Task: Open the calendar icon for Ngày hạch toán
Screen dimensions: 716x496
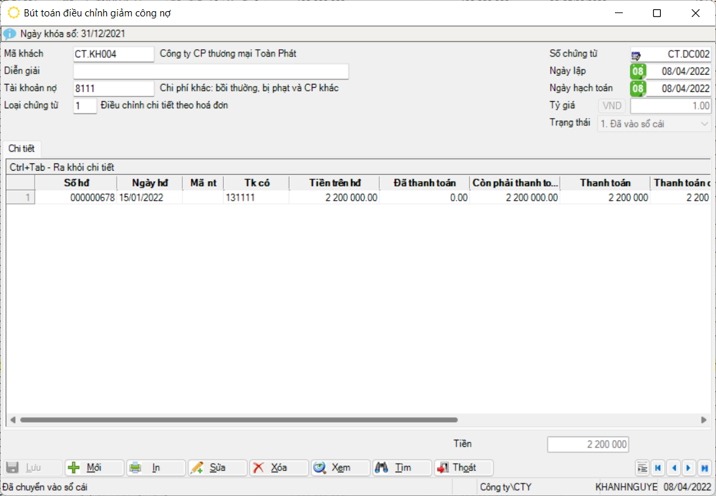Action: pyautogui.click(x=638, y=89)
